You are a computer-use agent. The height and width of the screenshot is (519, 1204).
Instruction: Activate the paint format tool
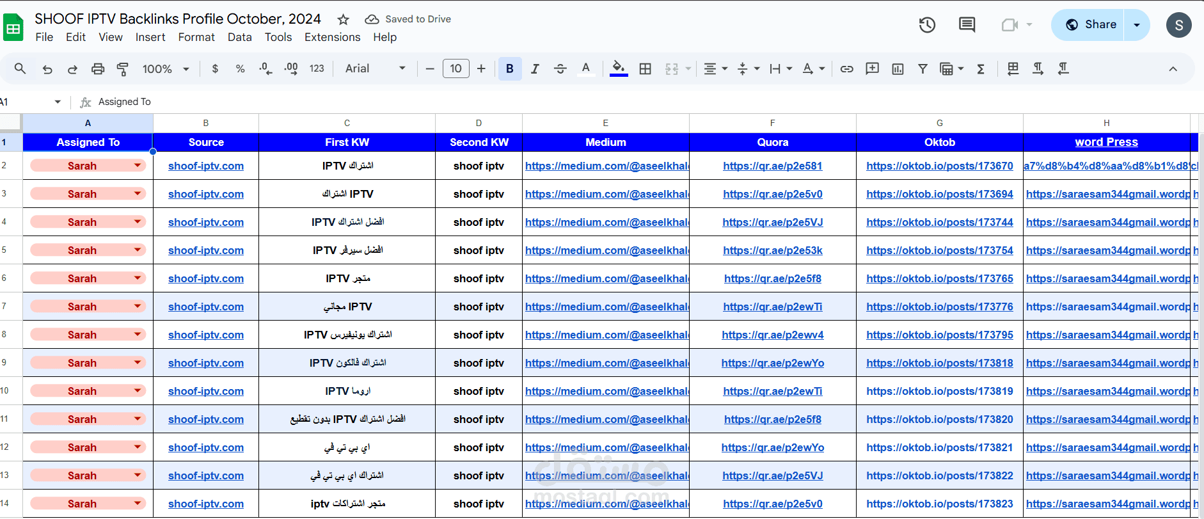point(123,68)
